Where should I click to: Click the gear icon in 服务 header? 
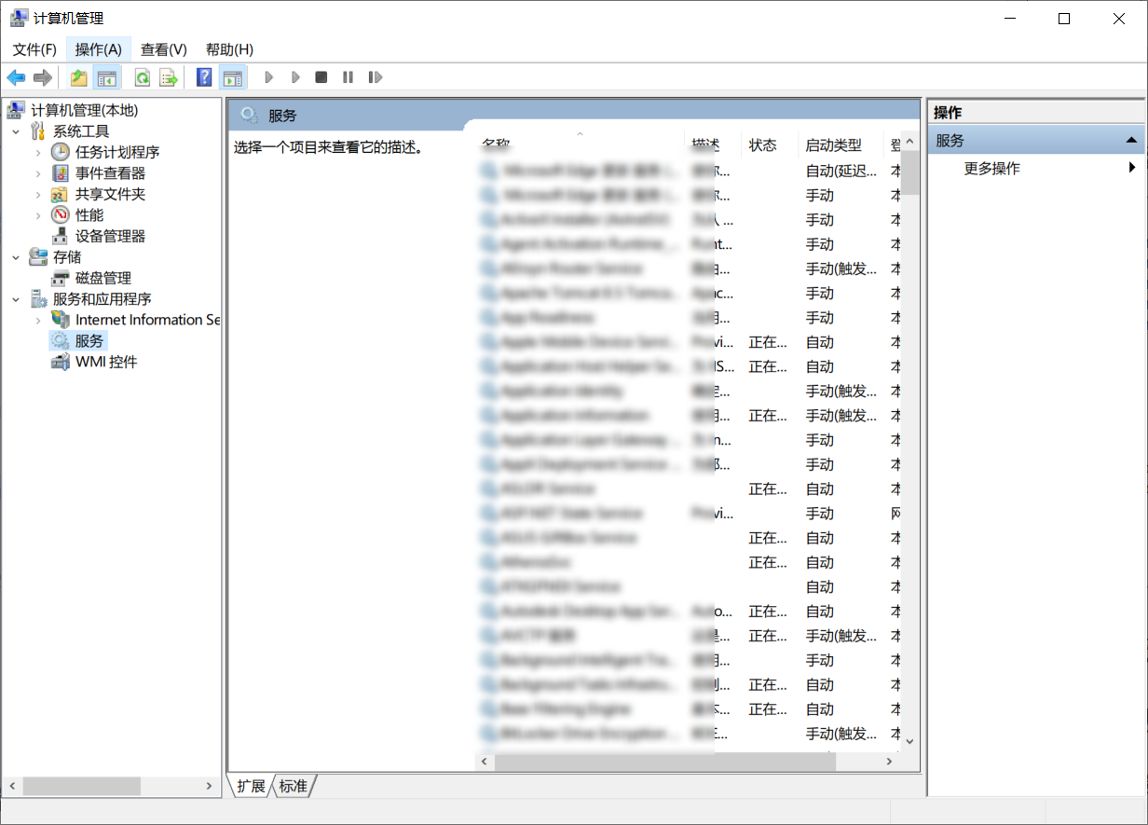coord(250,116)
